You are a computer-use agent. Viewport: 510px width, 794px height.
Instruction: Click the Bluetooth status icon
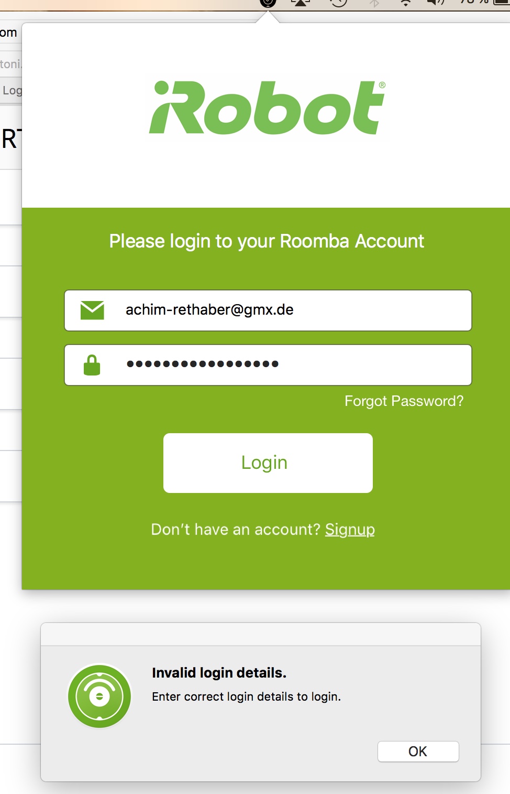click(x=374, y=3)
